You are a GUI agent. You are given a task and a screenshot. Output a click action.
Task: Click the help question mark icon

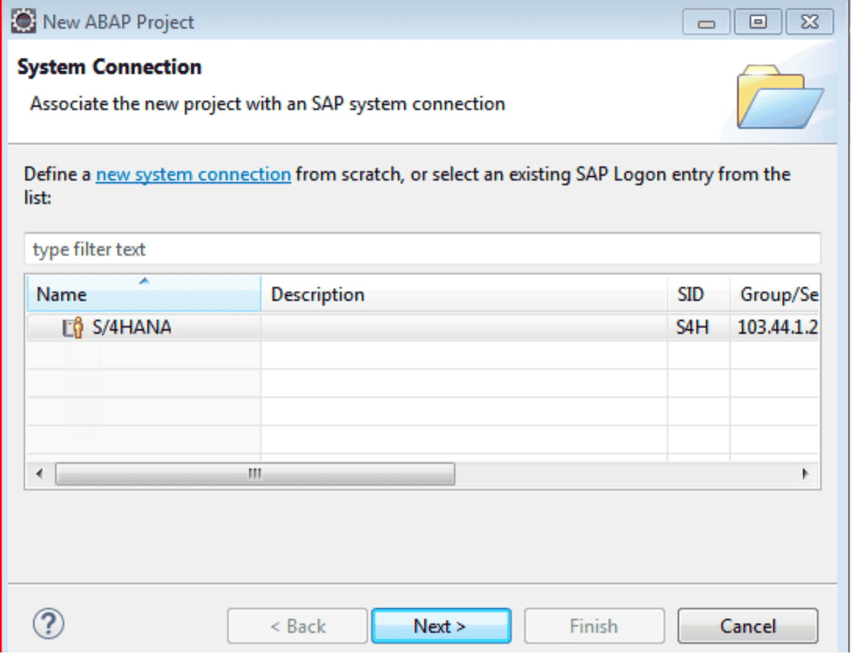click(x=49, y=624)
